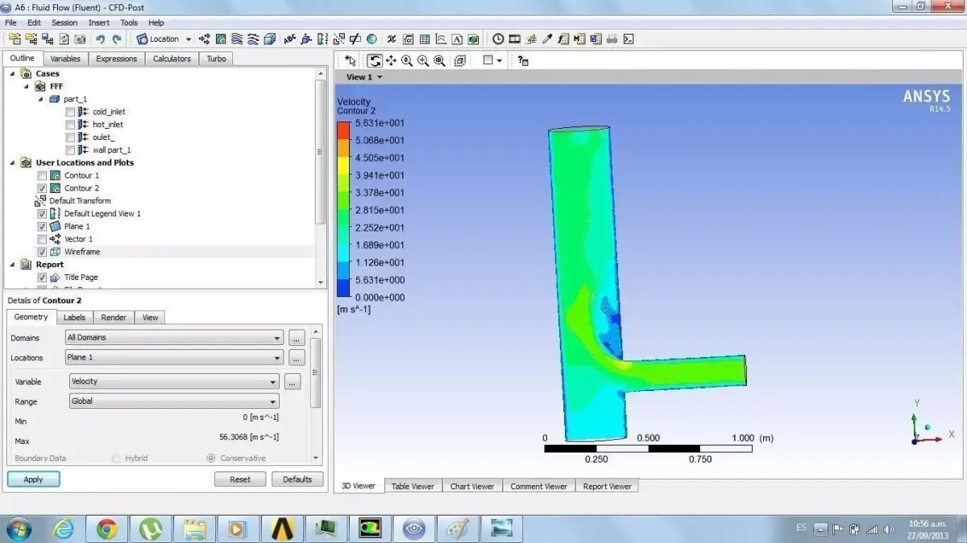The width and height of the screenshot is (967, 543).
Task: Open the Session menu
Action: click(64, 23)
